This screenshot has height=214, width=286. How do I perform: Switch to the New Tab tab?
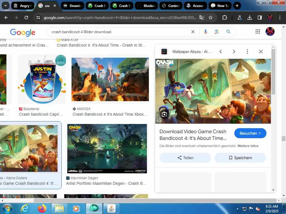(220, 6)
